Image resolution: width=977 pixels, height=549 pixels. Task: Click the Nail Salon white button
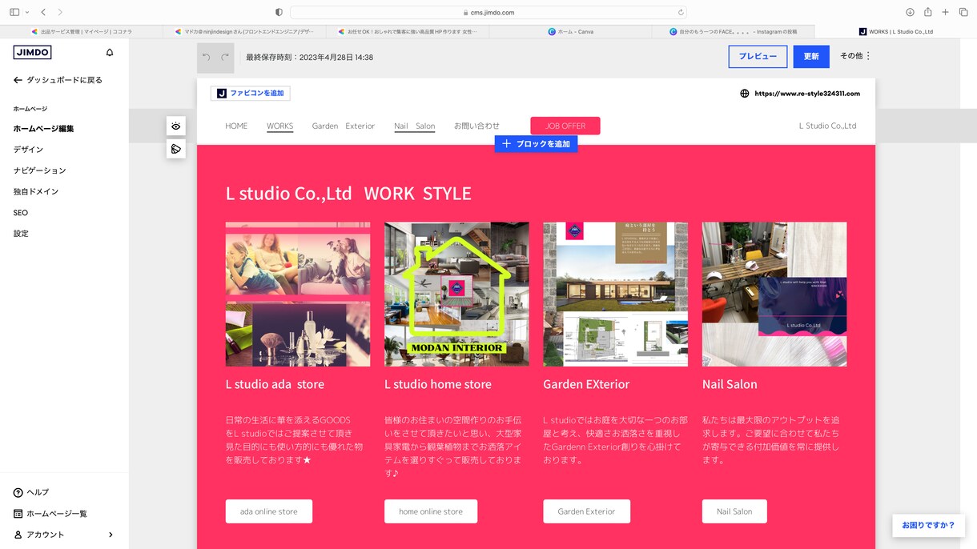734,511
